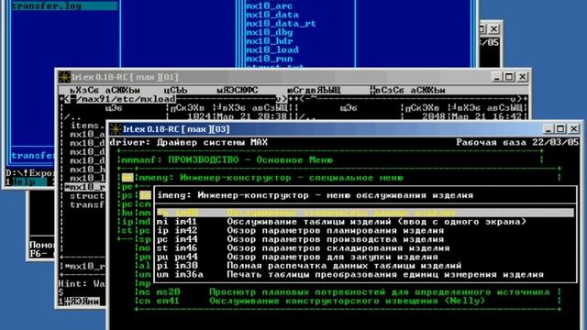Select the 'sp' code in mmeng menu
The width and height of the screenshot is (587, 330).
145,239
